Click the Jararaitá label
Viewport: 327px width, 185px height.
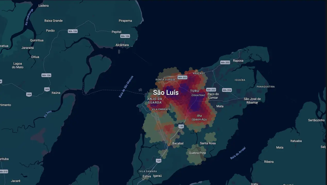tap(28, 48)
